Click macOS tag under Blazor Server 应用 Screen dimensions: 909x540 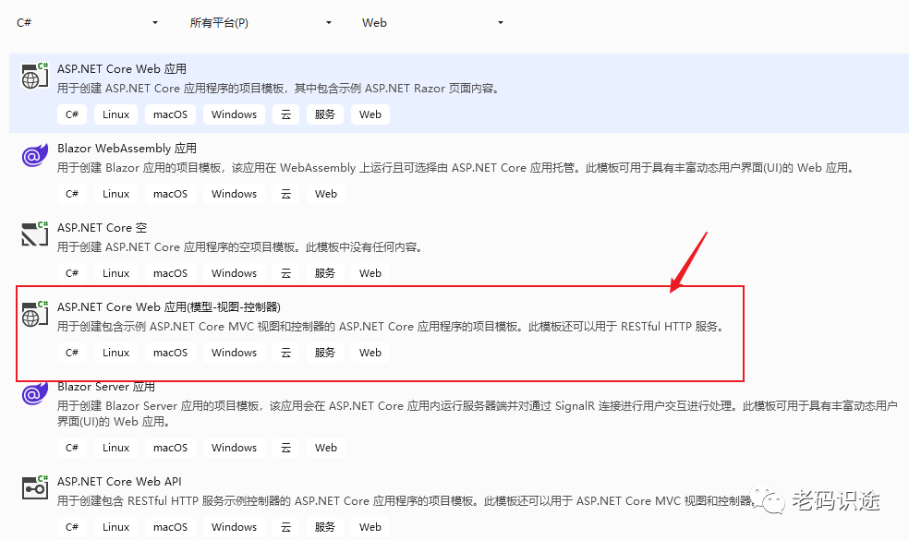170,448
